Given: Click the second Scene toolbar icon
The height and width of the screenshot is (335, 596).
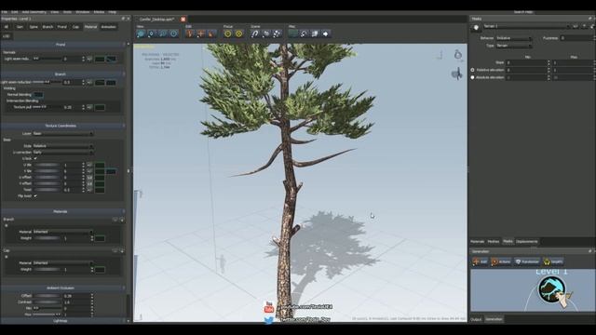Looking at the screenshot, I should click(x=266, y=33).
